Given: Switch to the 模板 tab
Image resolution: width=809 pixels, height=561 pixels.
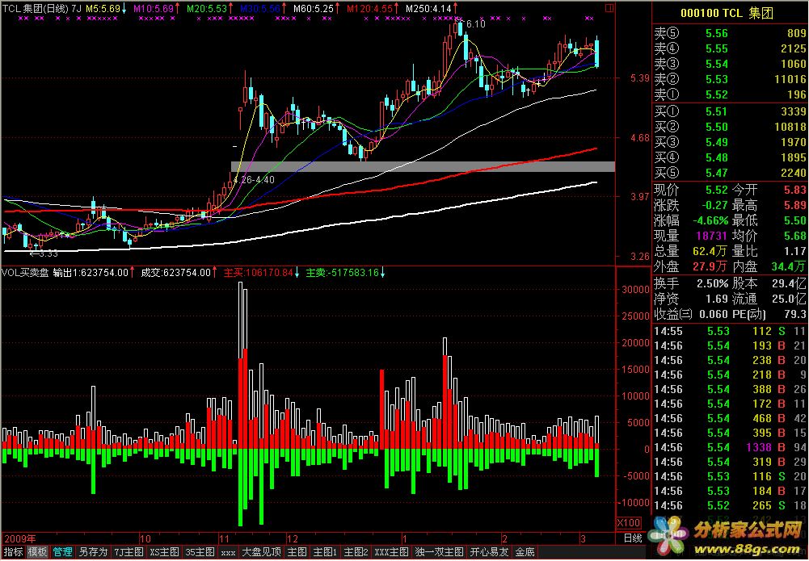Looking at the screenshot, I should tap(38, 552).
